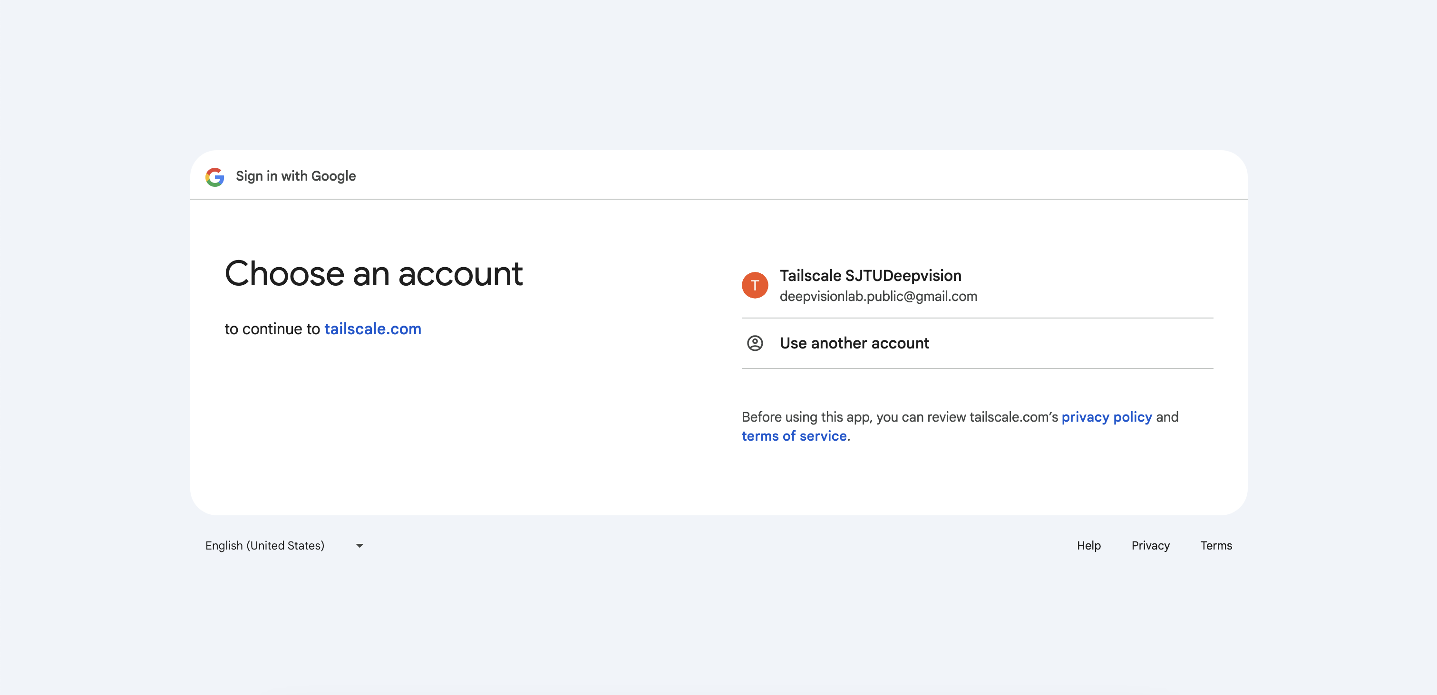Expand the language dropdown arrow

pyautogui.click(x=360, y=546)
